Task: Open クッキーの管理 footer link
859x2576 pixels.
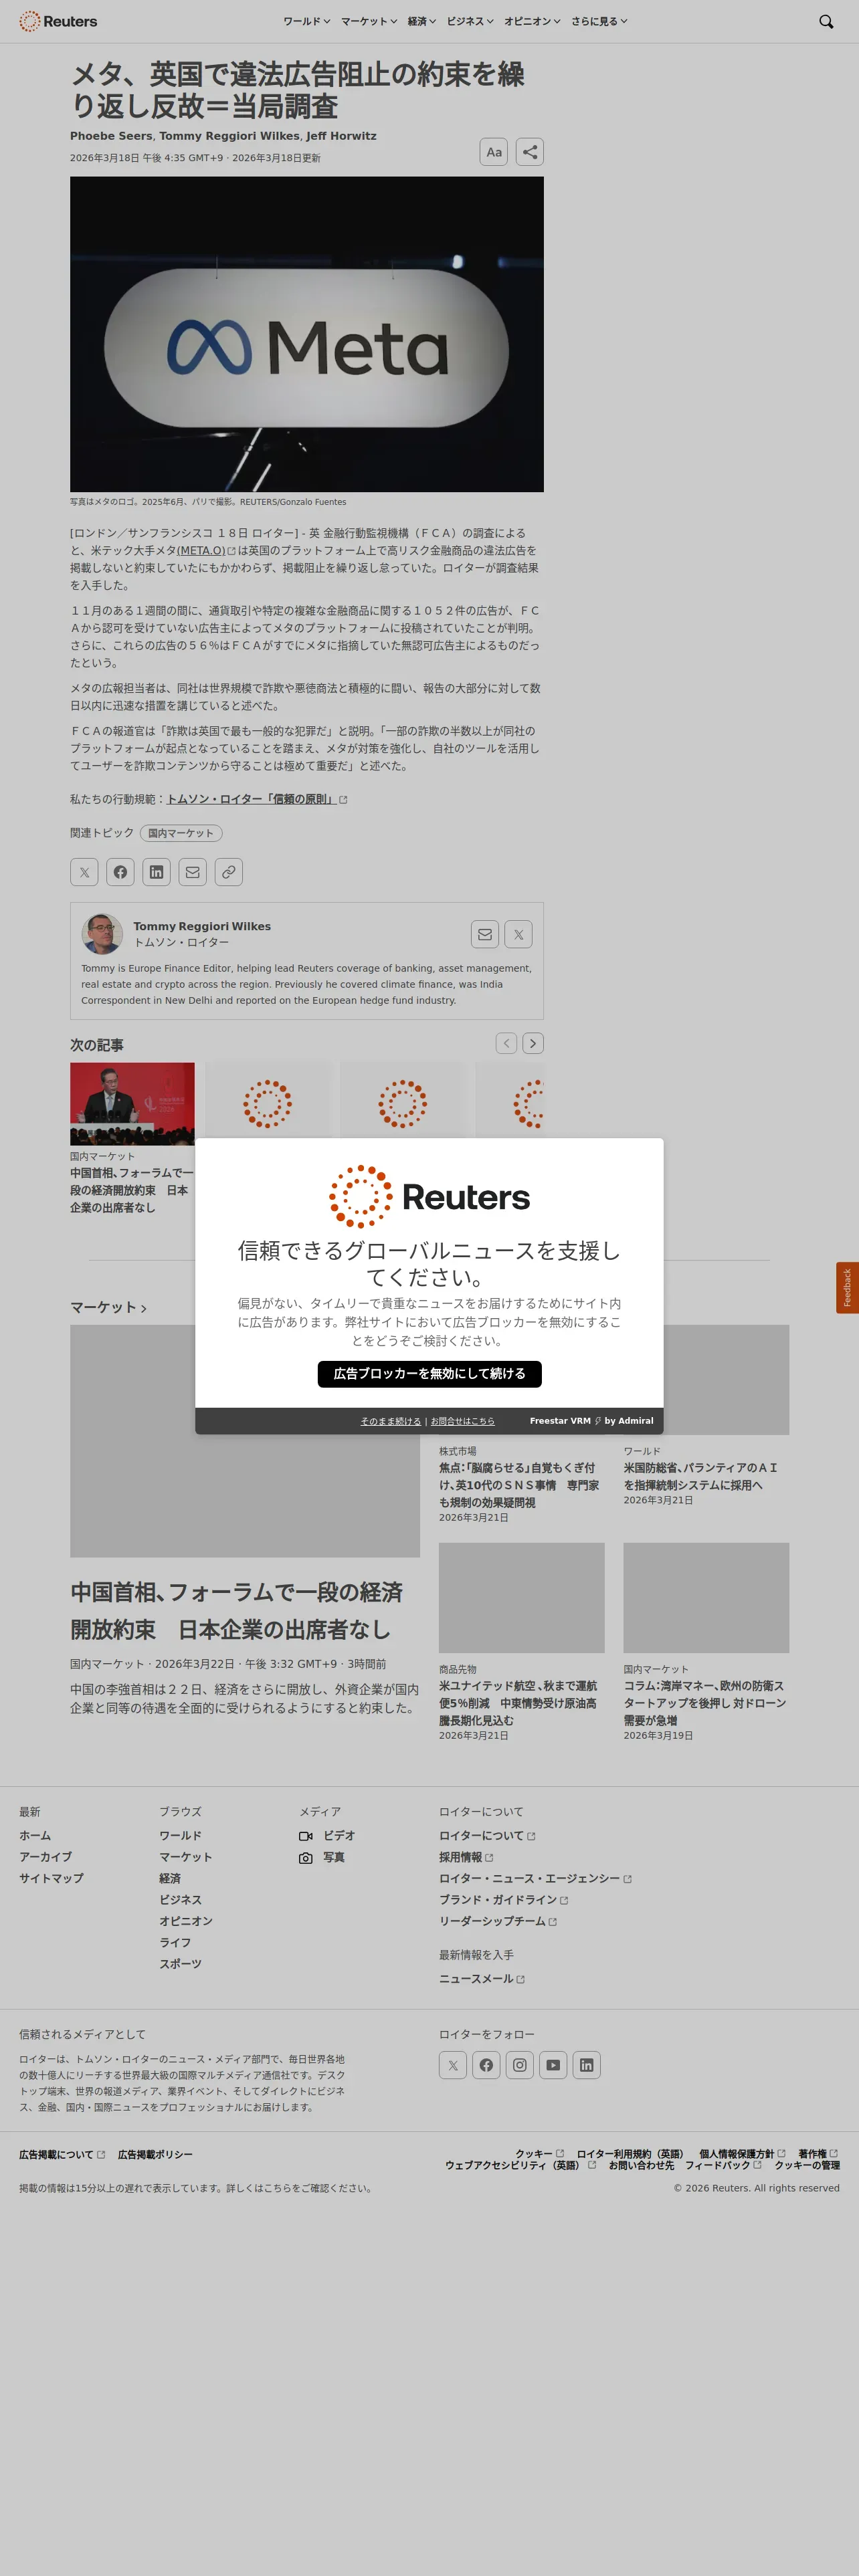Action: (x=807, y=2165)
